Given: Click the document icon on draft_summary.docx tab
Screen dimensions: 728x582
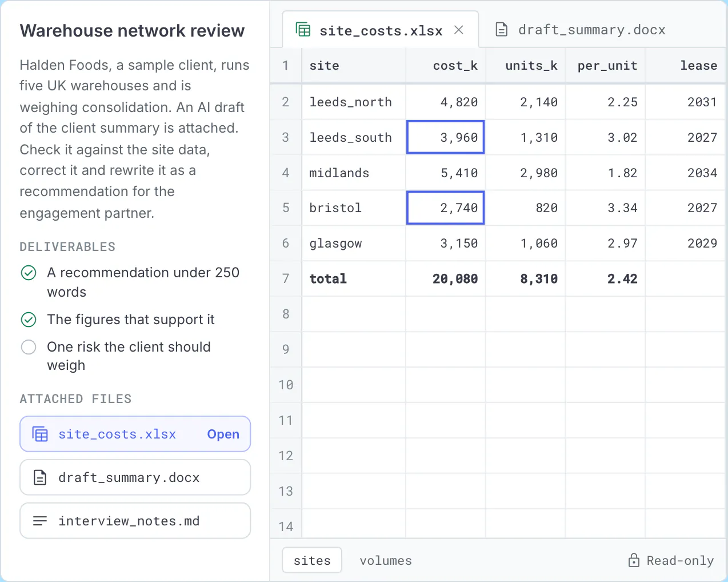Looking at the screenshot, I should 501,30.
